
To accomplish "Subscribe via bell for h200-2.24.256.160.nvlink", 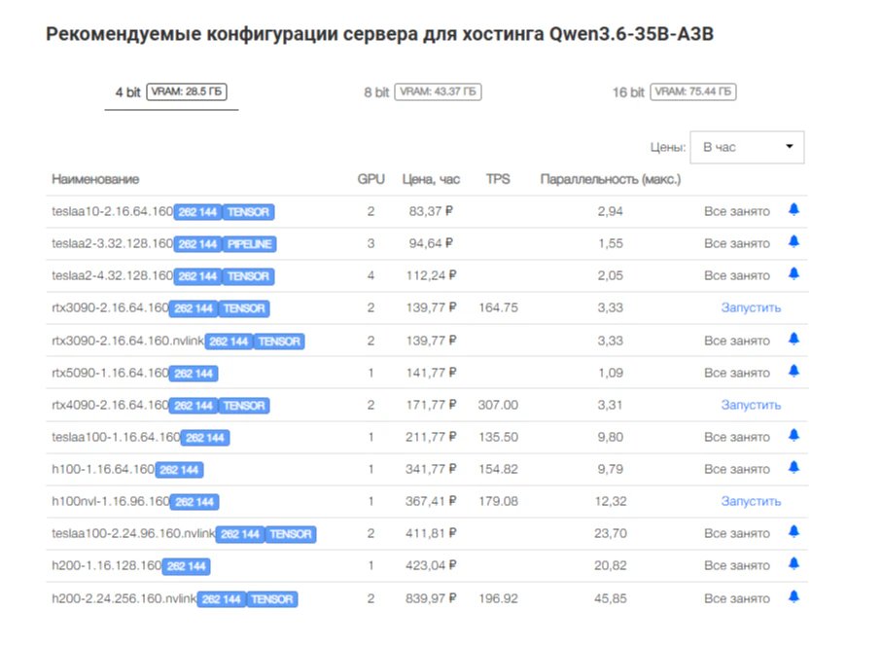I will coord(794,596).
